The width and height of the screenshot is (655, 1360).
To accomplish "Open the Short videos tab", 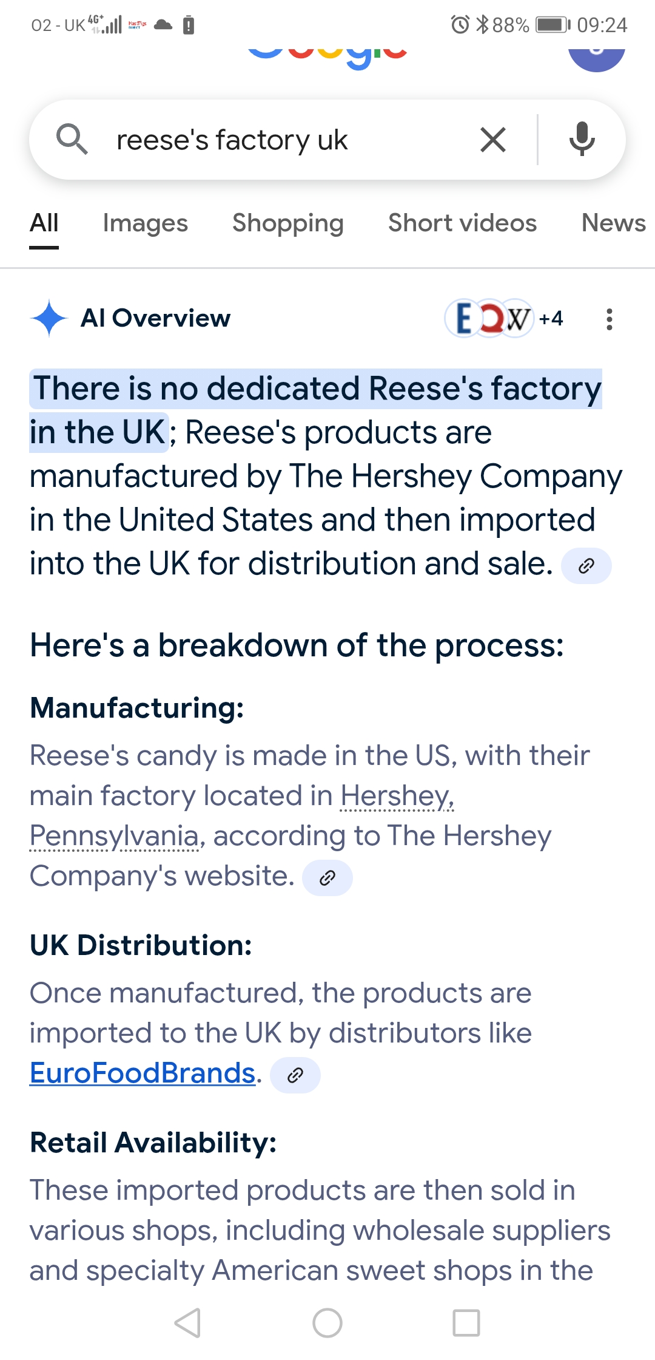I will [x=463, y=223].
